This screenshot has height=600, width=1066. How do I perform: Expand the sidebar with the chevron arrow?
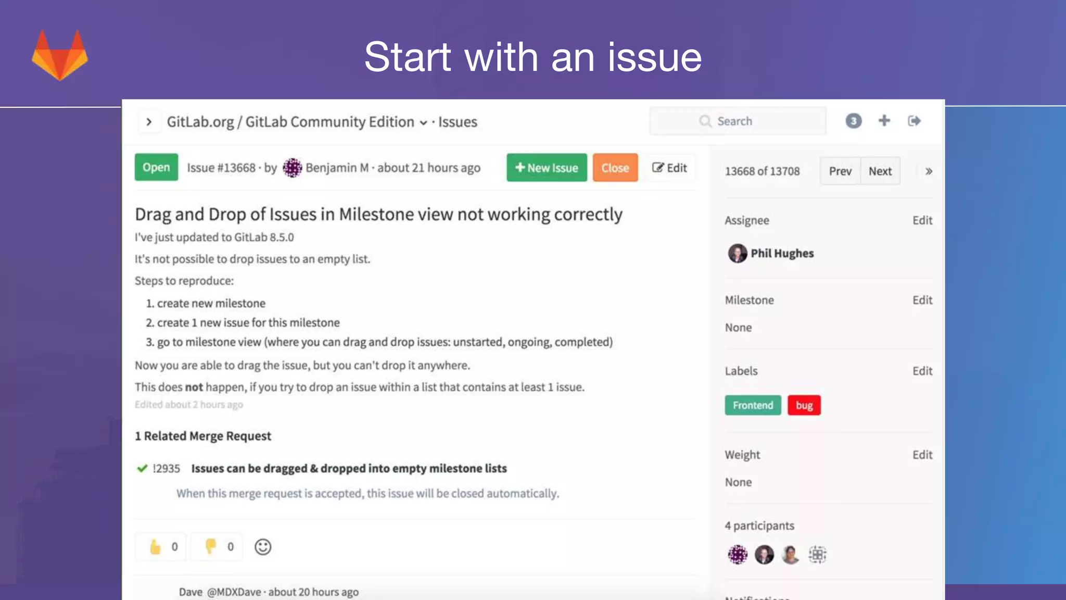pyautogui.click(x=149, y=122)
